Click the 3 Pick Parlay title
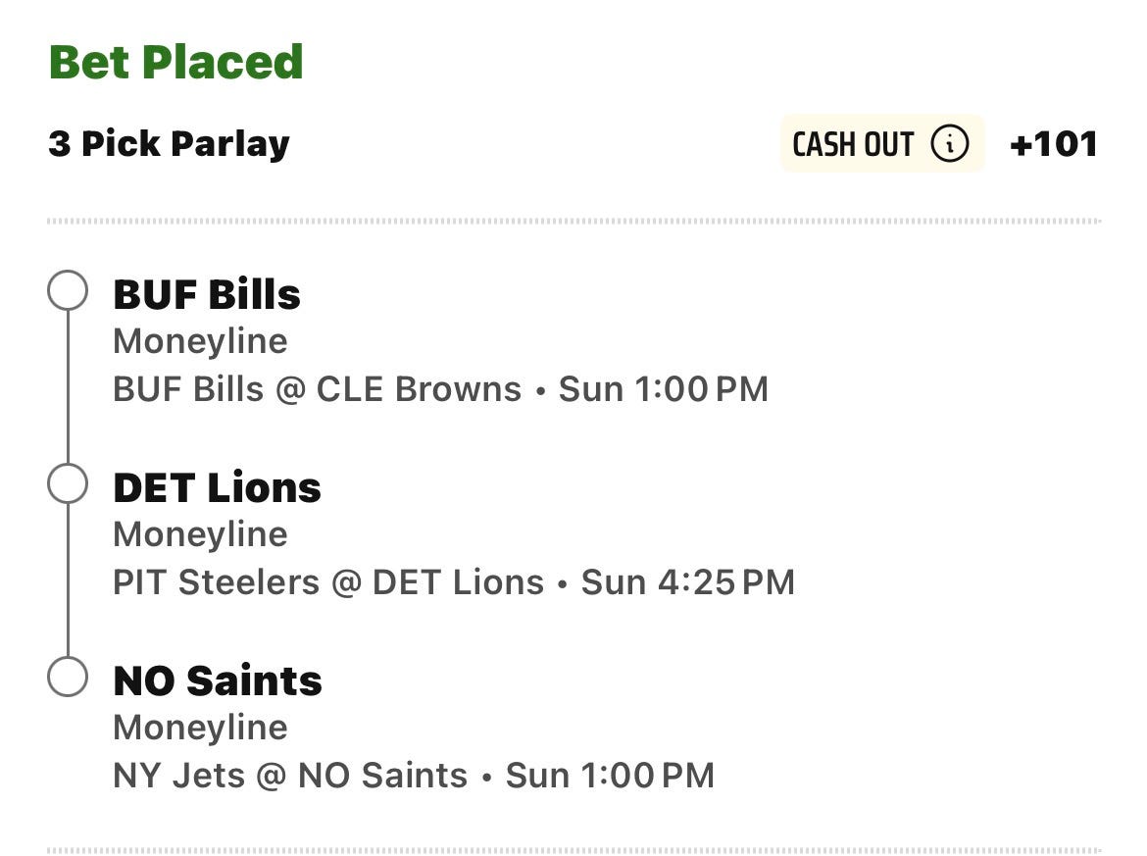This screenshot has height=856, width=1147. (169, 144)
